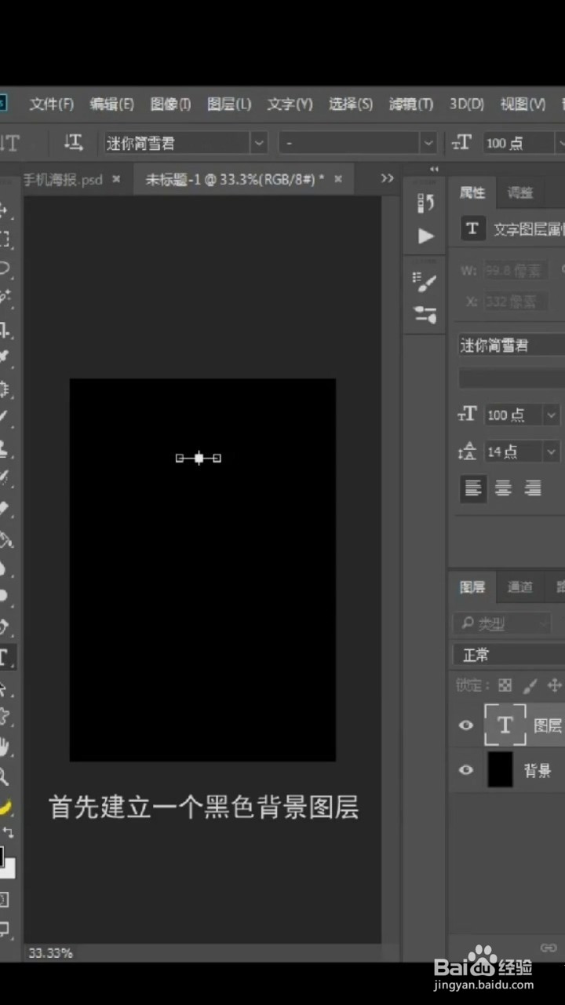Screen dimensions: 565x1005
Task: Set center text alignment in Properties
Action: pos(503,488)
